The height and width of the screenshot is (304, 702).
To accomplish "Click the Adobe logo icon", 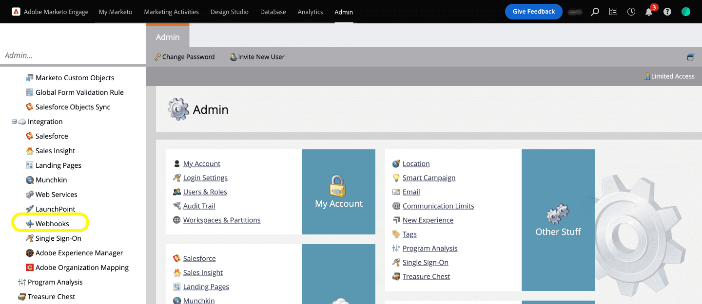I will pyautogui.click(x=16, y=12).
